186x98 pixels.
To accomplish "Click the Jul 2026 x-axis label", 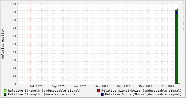I will coord(168,86).
